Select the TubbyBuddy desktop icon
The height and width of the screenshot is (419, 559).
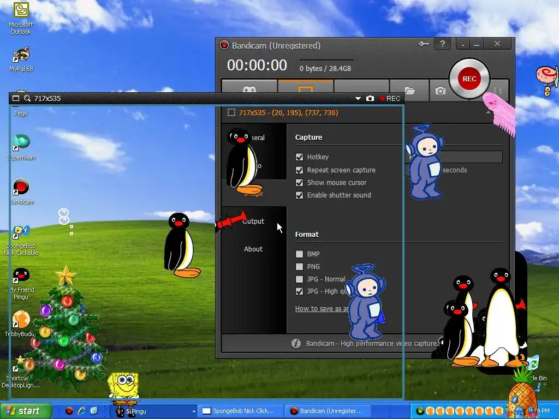tap(21, 324)
